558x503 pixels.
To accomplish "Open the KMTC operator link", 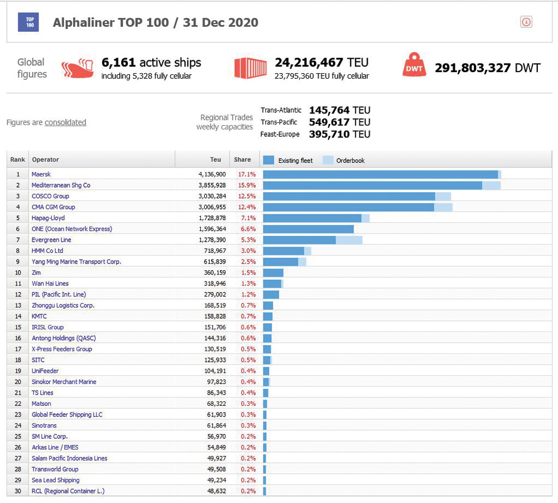I will tap(39, 316).
